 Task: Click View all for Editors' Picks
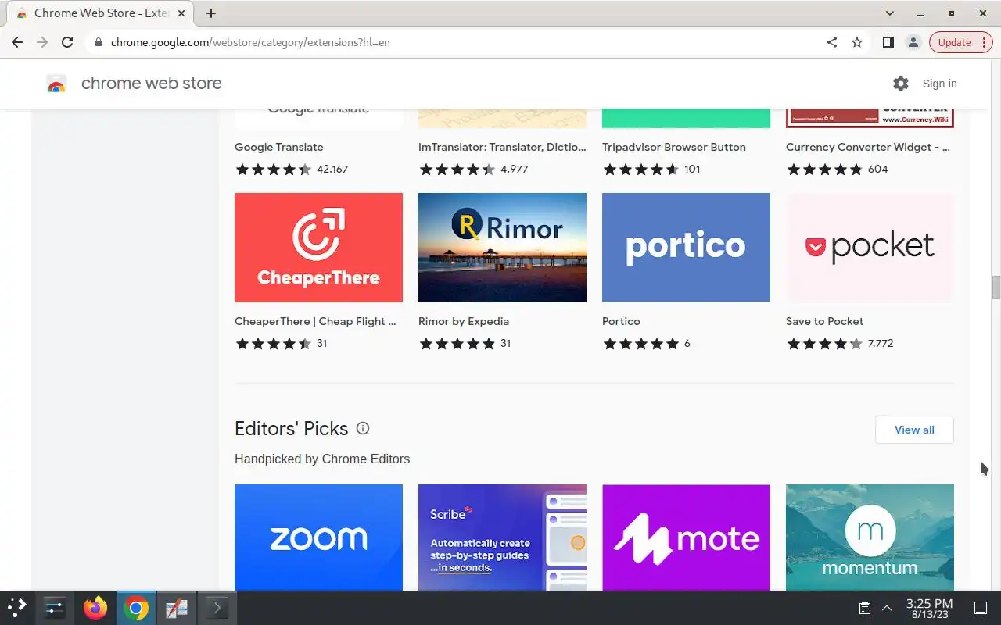coord(914,430)
